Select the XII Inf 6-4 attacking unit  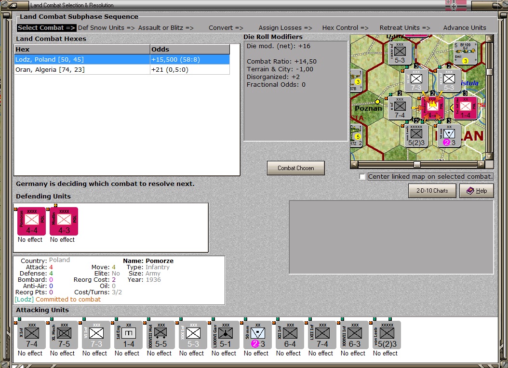coord(290,335)
